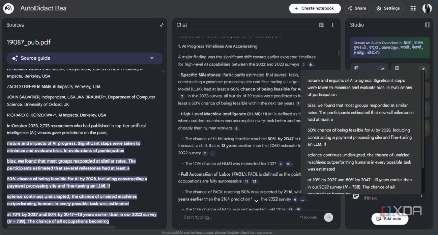Open the user account avatar
438x235 pixels.
point(427,8)
